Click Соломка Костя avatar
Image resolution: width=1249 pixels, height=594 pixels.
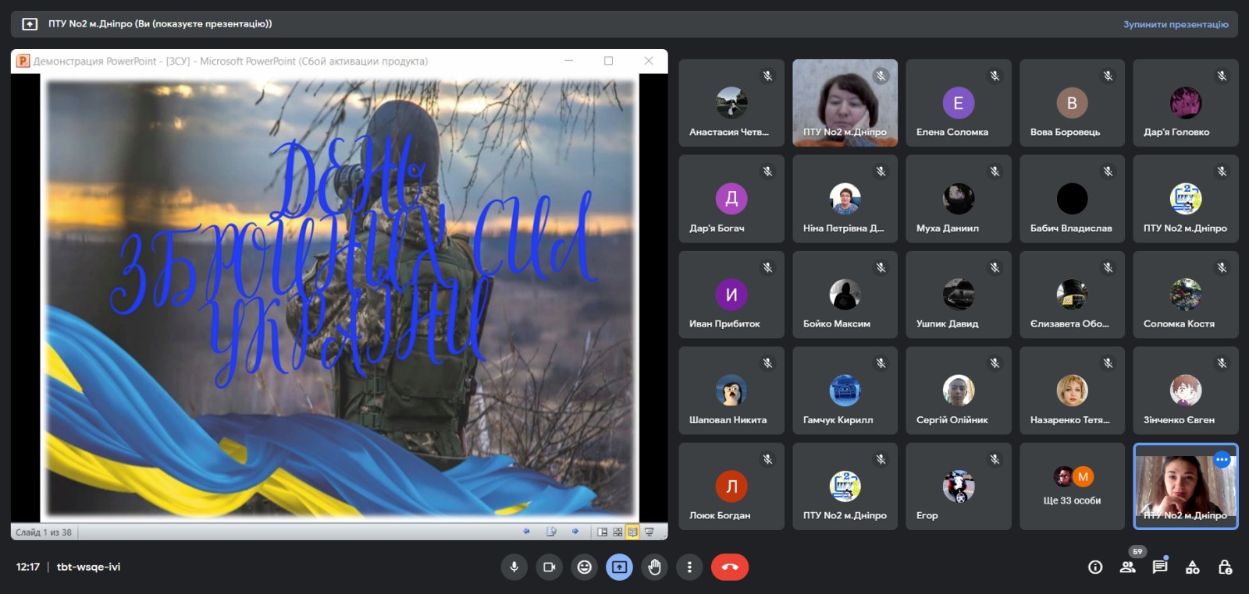(1186, 295)
